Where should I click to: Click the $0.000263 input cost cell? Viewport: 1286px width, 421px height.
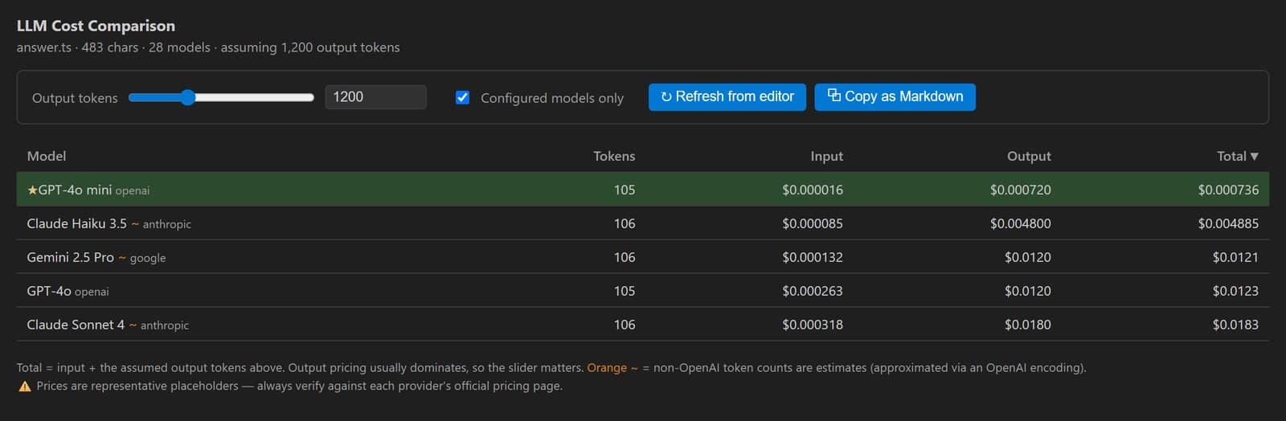813,291
